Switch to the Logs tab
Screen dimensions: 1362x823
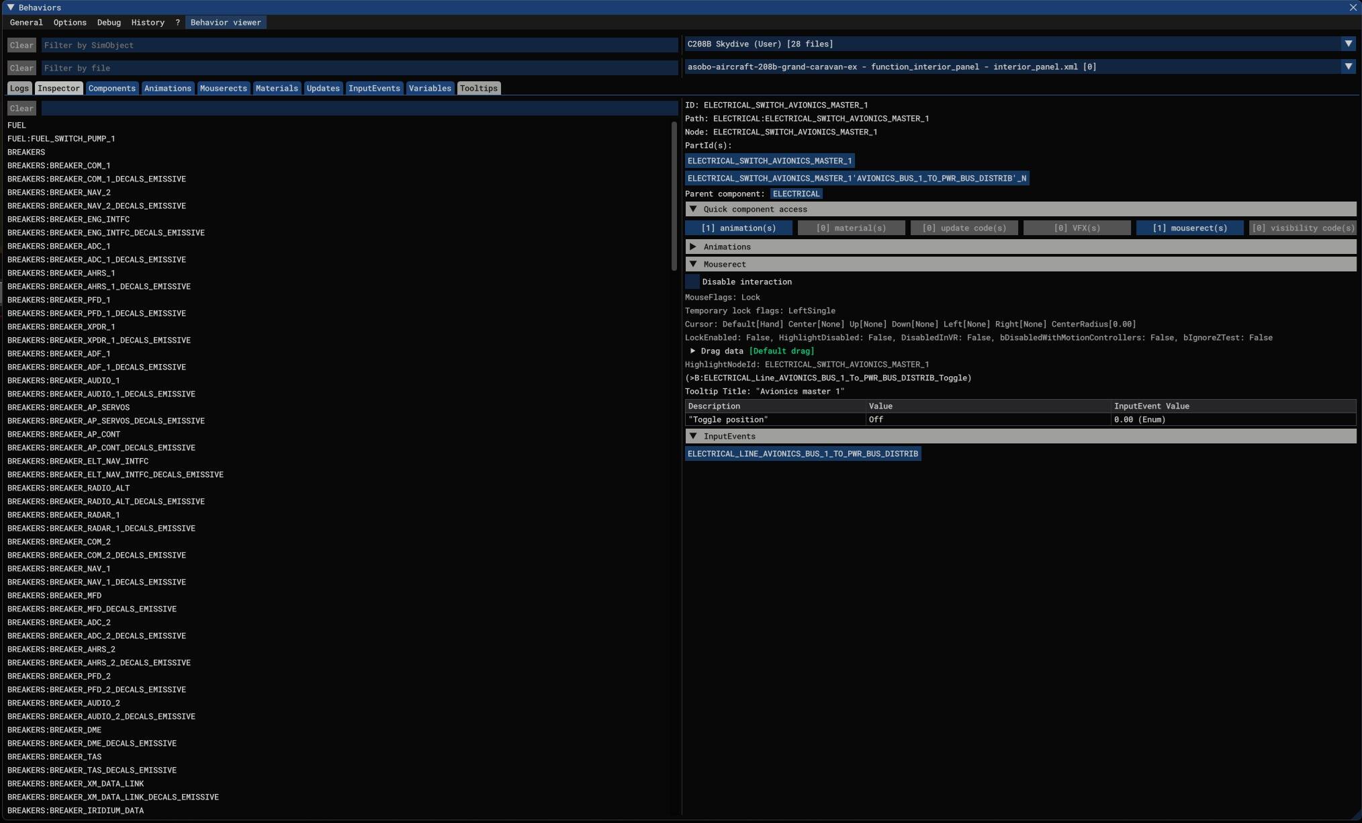tap(19, 89)
